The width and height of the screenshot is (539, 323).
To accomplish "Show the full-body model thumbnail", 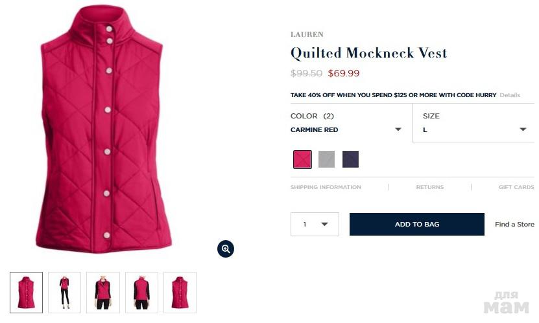I will (x=65, y=293).
